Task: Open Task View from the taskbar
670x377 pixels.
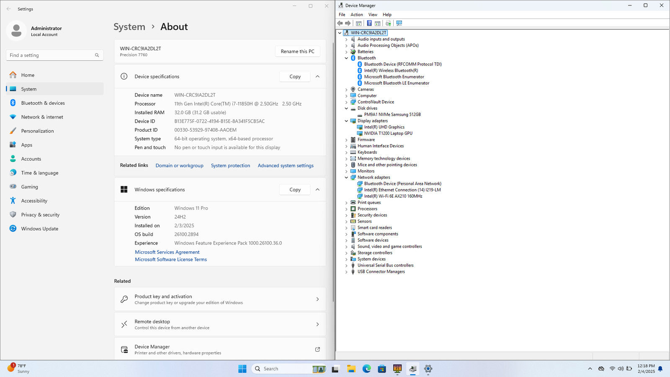Action: tap(335, 369)
